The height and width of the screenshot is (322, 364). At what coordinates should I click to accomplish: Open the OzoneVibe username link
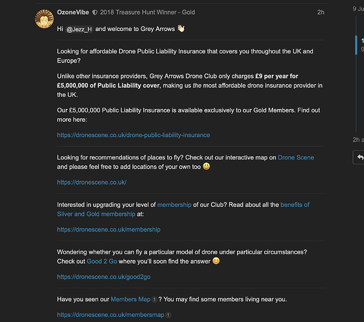(73, 12)
